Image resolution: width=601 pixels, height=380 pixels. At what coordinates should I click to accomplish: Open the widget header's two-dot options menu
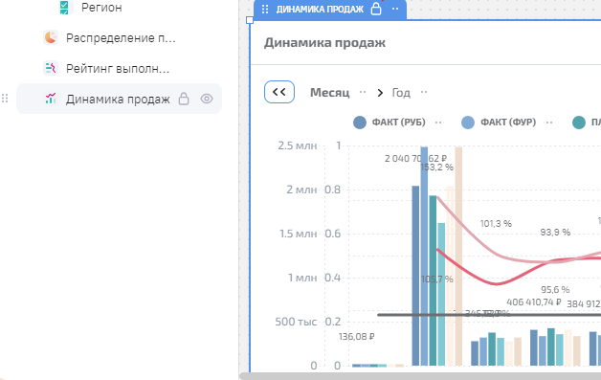point(395,9)
